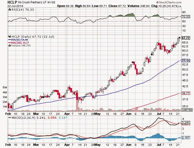The image size is (194, 148).
Task: Click the MACD axis label 4
Action: [x=183, y=119]
